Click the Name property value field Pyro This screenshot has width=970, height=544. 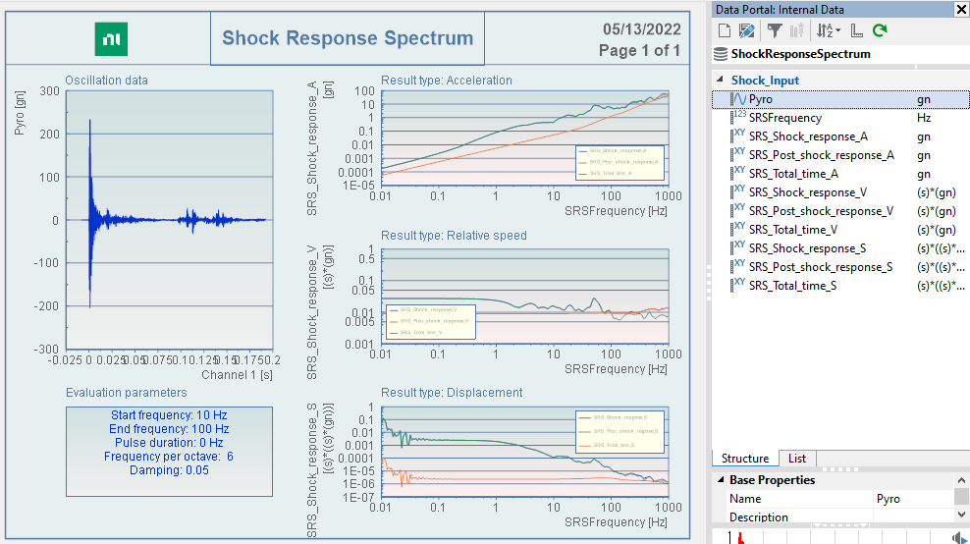pyautogui.click(x=911, y=499)
